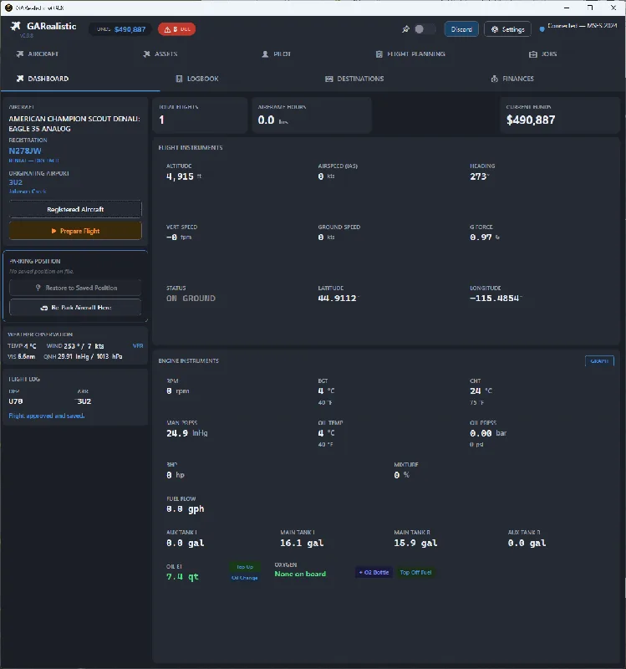626x669 pixels.
Task: Click the map pin icon on Restore button
Action: 38,288
